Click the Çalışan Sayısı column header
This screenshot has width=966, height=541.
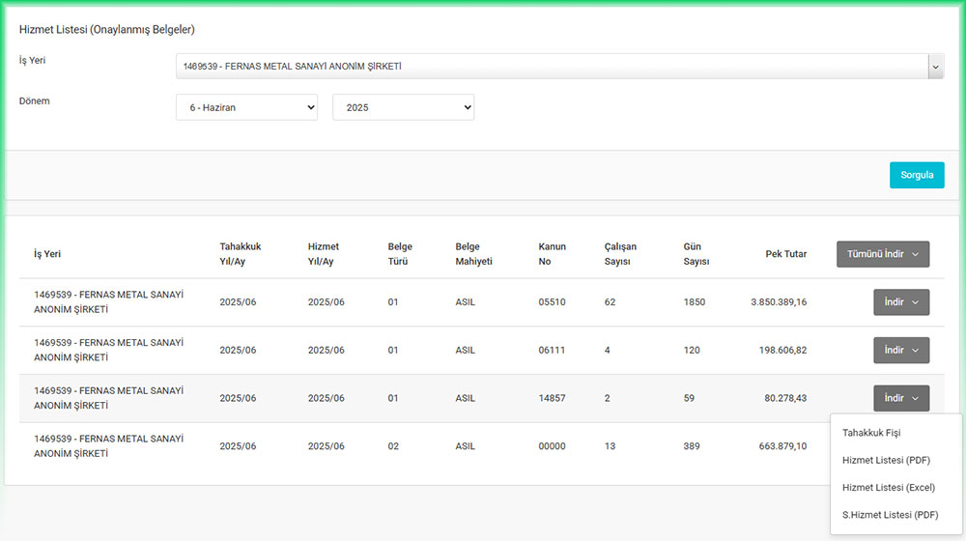620,254
